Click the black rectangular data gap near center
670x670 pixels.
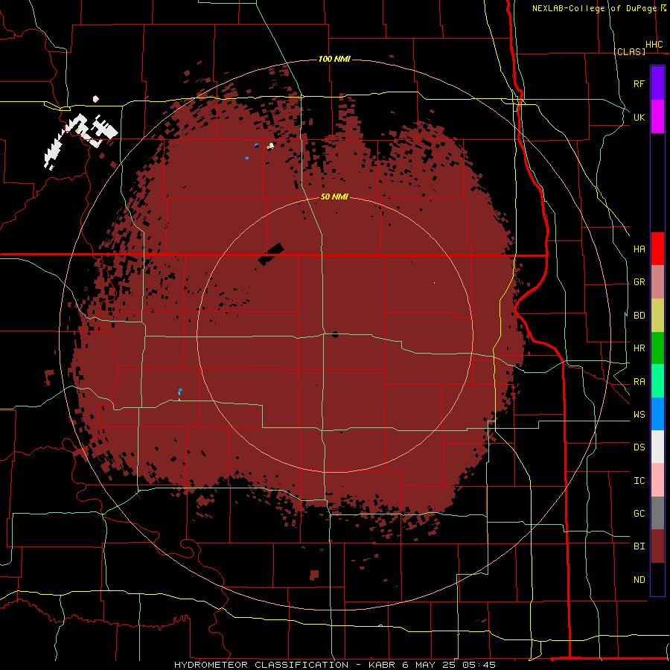tap(271, 255)
